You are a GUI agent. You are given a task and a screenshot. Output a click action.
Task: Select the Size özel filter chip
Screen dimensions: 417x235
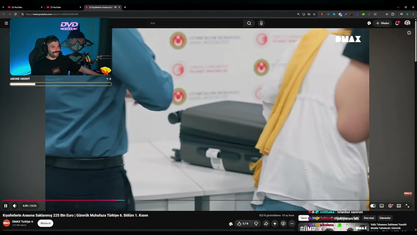coord(369,218)
